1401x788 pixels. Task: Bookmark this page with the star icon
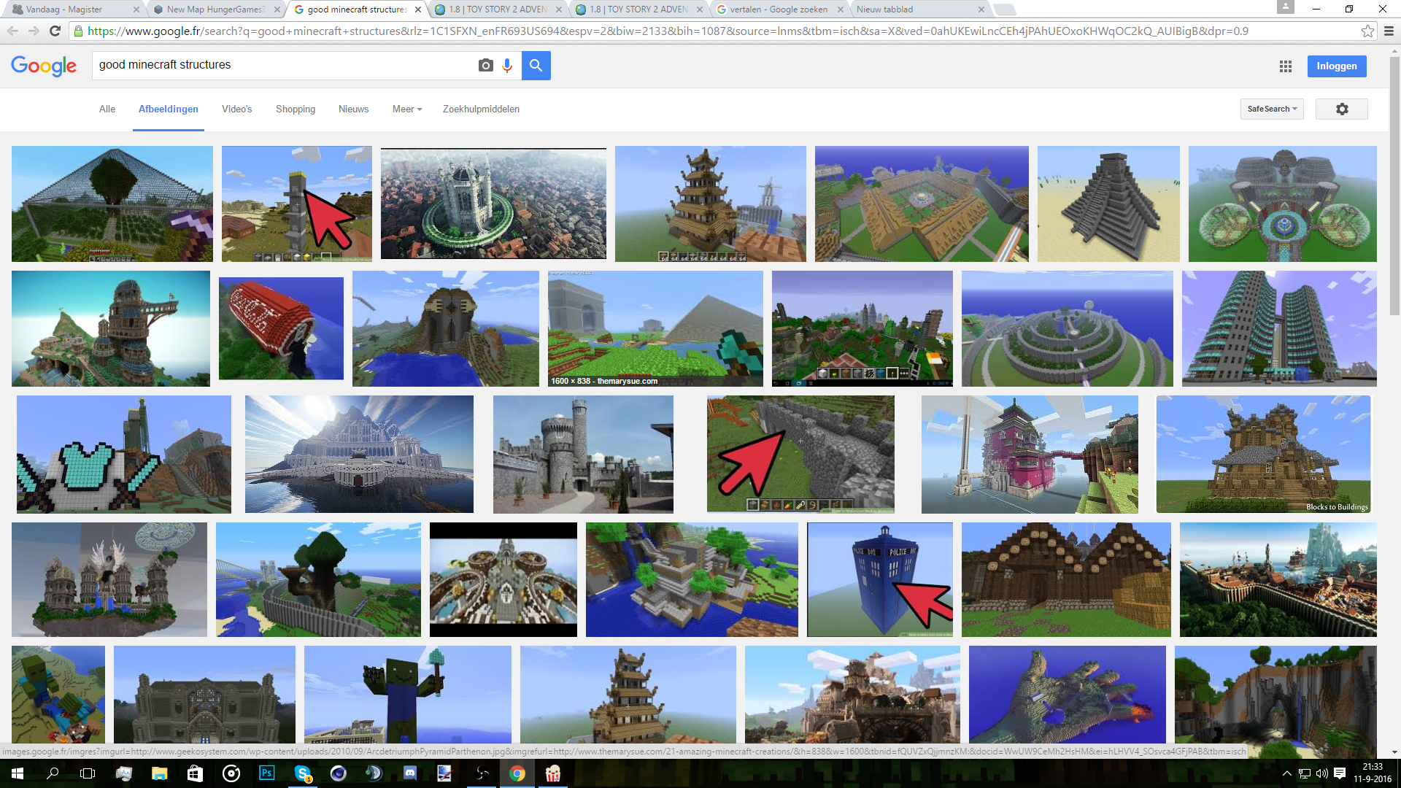pos(1367,31)
